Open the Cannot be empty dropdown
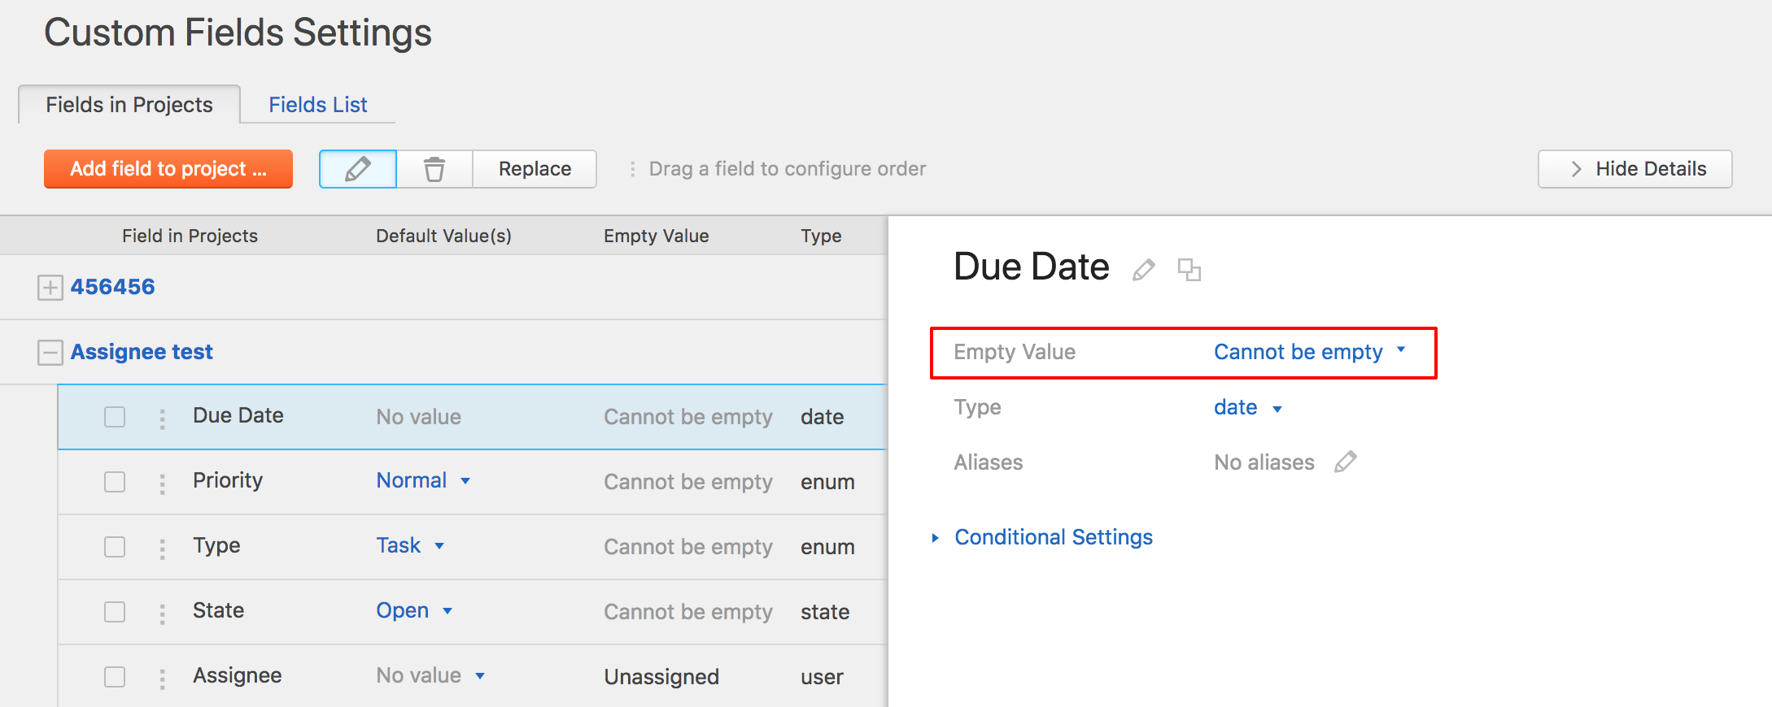1772x707 pixels. 1309,352
